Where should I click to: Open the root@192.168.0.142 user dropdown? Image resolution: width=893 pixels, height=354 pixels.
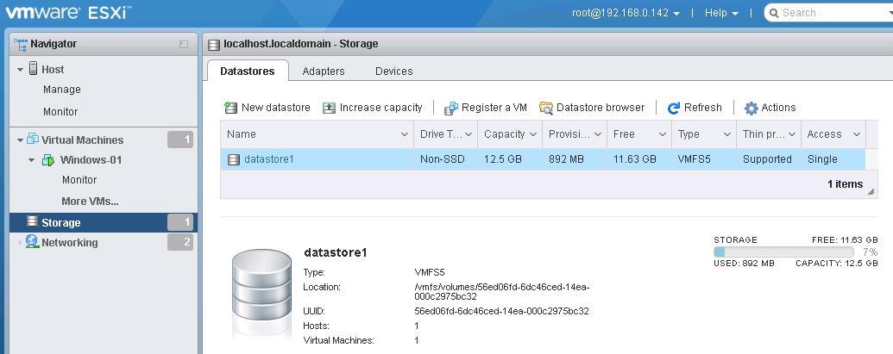tap(626, 13)
